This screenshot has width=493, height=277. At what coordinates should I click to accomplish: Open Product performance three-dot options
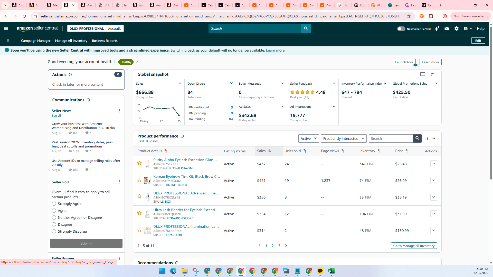(427, 138)
